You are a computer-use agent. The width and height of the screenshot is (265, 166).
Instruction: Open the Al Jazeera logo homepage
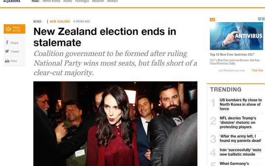pyautogui.click(x=12, y=1)
